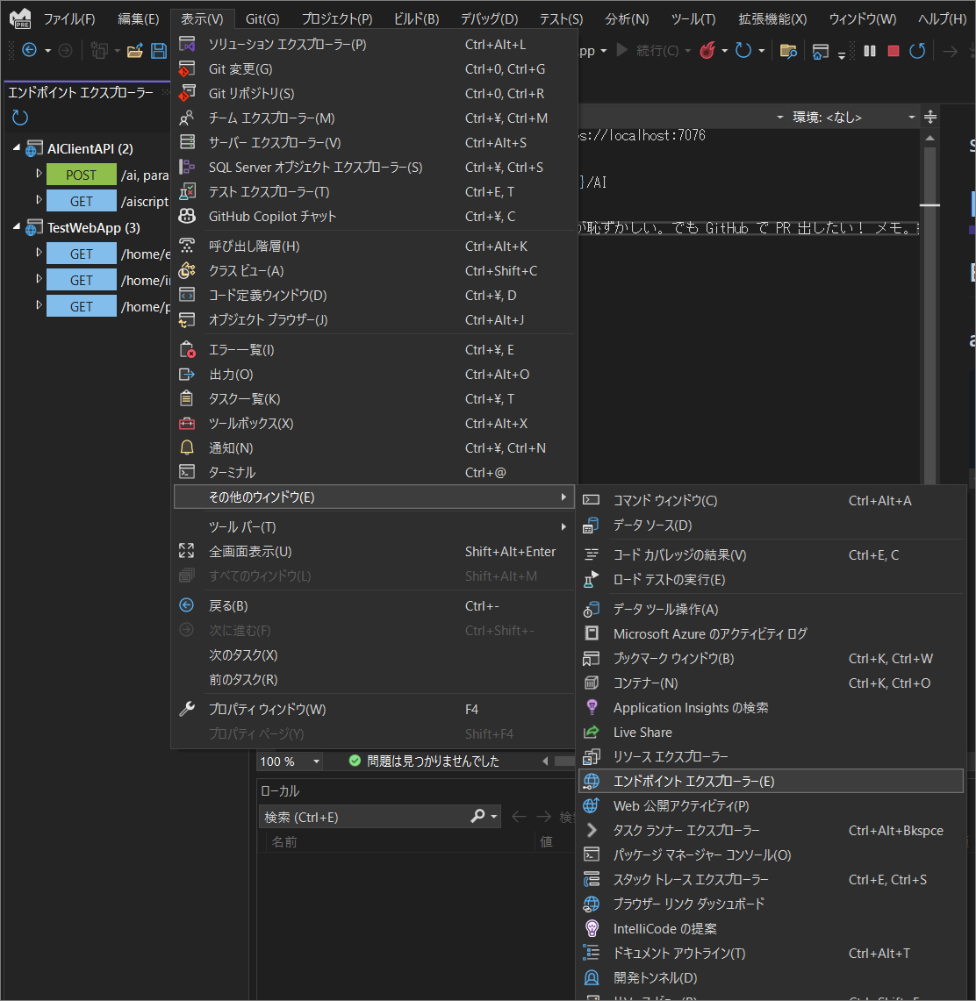Refresh the Endpoint Explorer with the circular arrow
This screenshot has width=976, height=1001.
pyautogui.click(x=20, y=118)
